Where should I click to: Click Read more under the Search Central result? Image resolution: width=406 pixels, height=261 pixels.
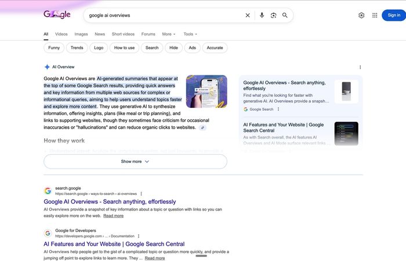(155, 258)
